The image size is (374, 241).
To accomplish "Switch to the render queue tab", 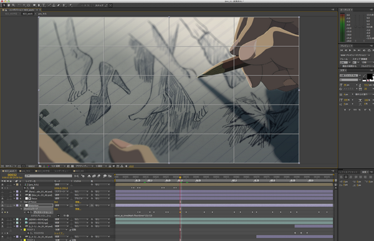I will click(61, 171).
